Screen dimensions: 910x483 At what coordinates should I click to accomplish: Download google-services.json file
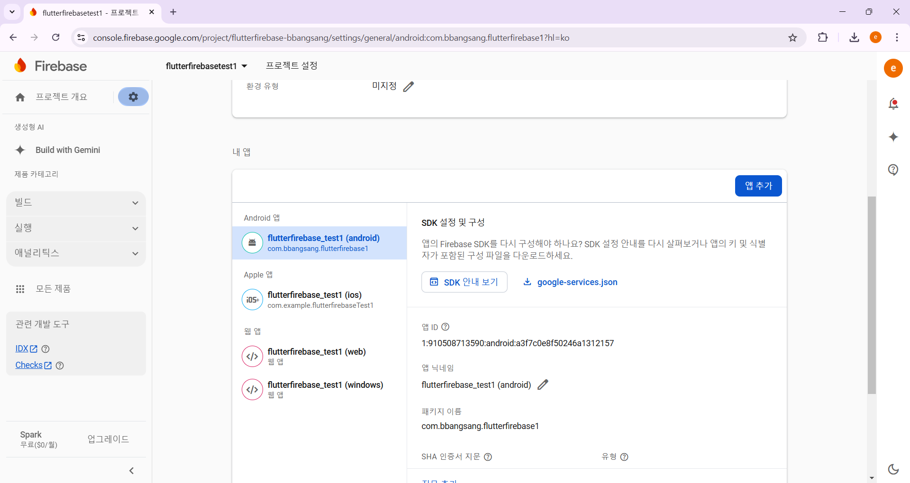pos(570,282)
